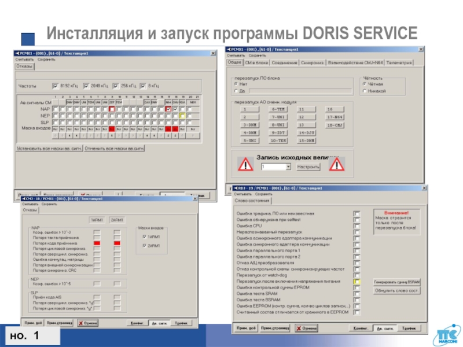Click Отмена in the CMJ-10 window
The width and height of the screenshot is (463, 347).
(88, 323)
